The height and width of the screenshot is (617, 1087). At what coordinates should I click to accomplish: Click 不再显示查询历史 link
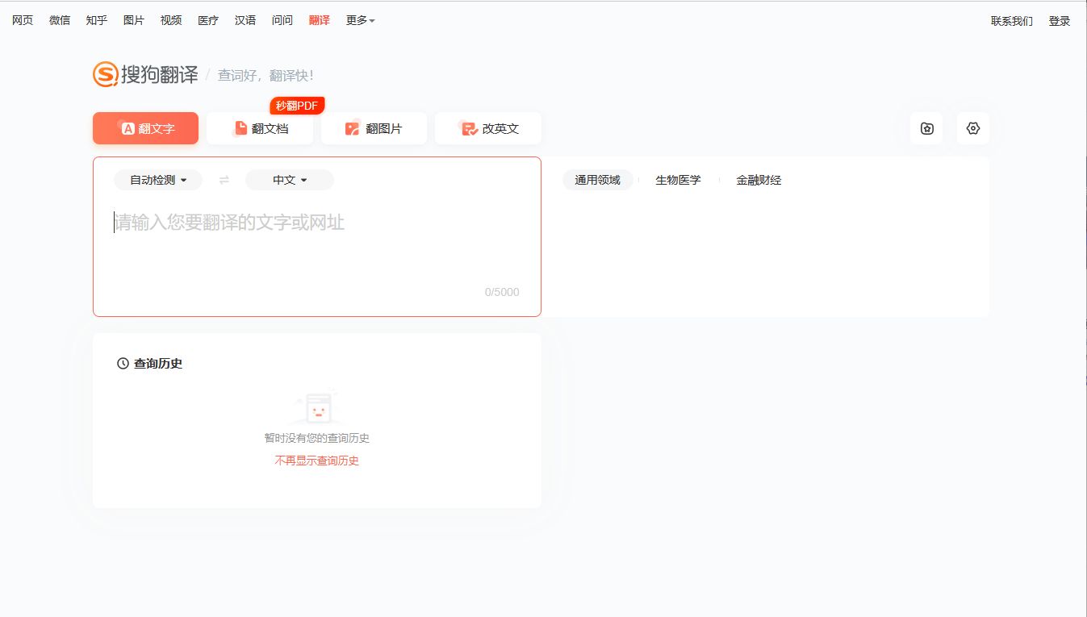[x=316, y=461]
